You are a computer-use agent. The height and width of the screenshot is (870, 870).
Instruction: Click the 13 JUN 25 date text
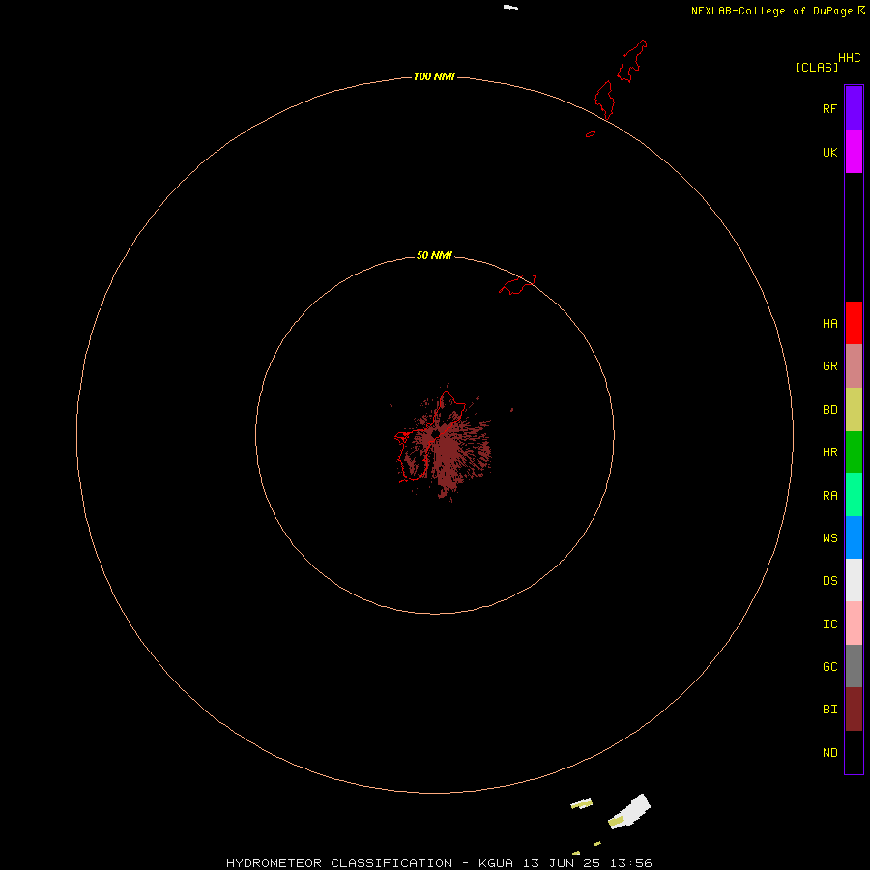tap(562, 863)
